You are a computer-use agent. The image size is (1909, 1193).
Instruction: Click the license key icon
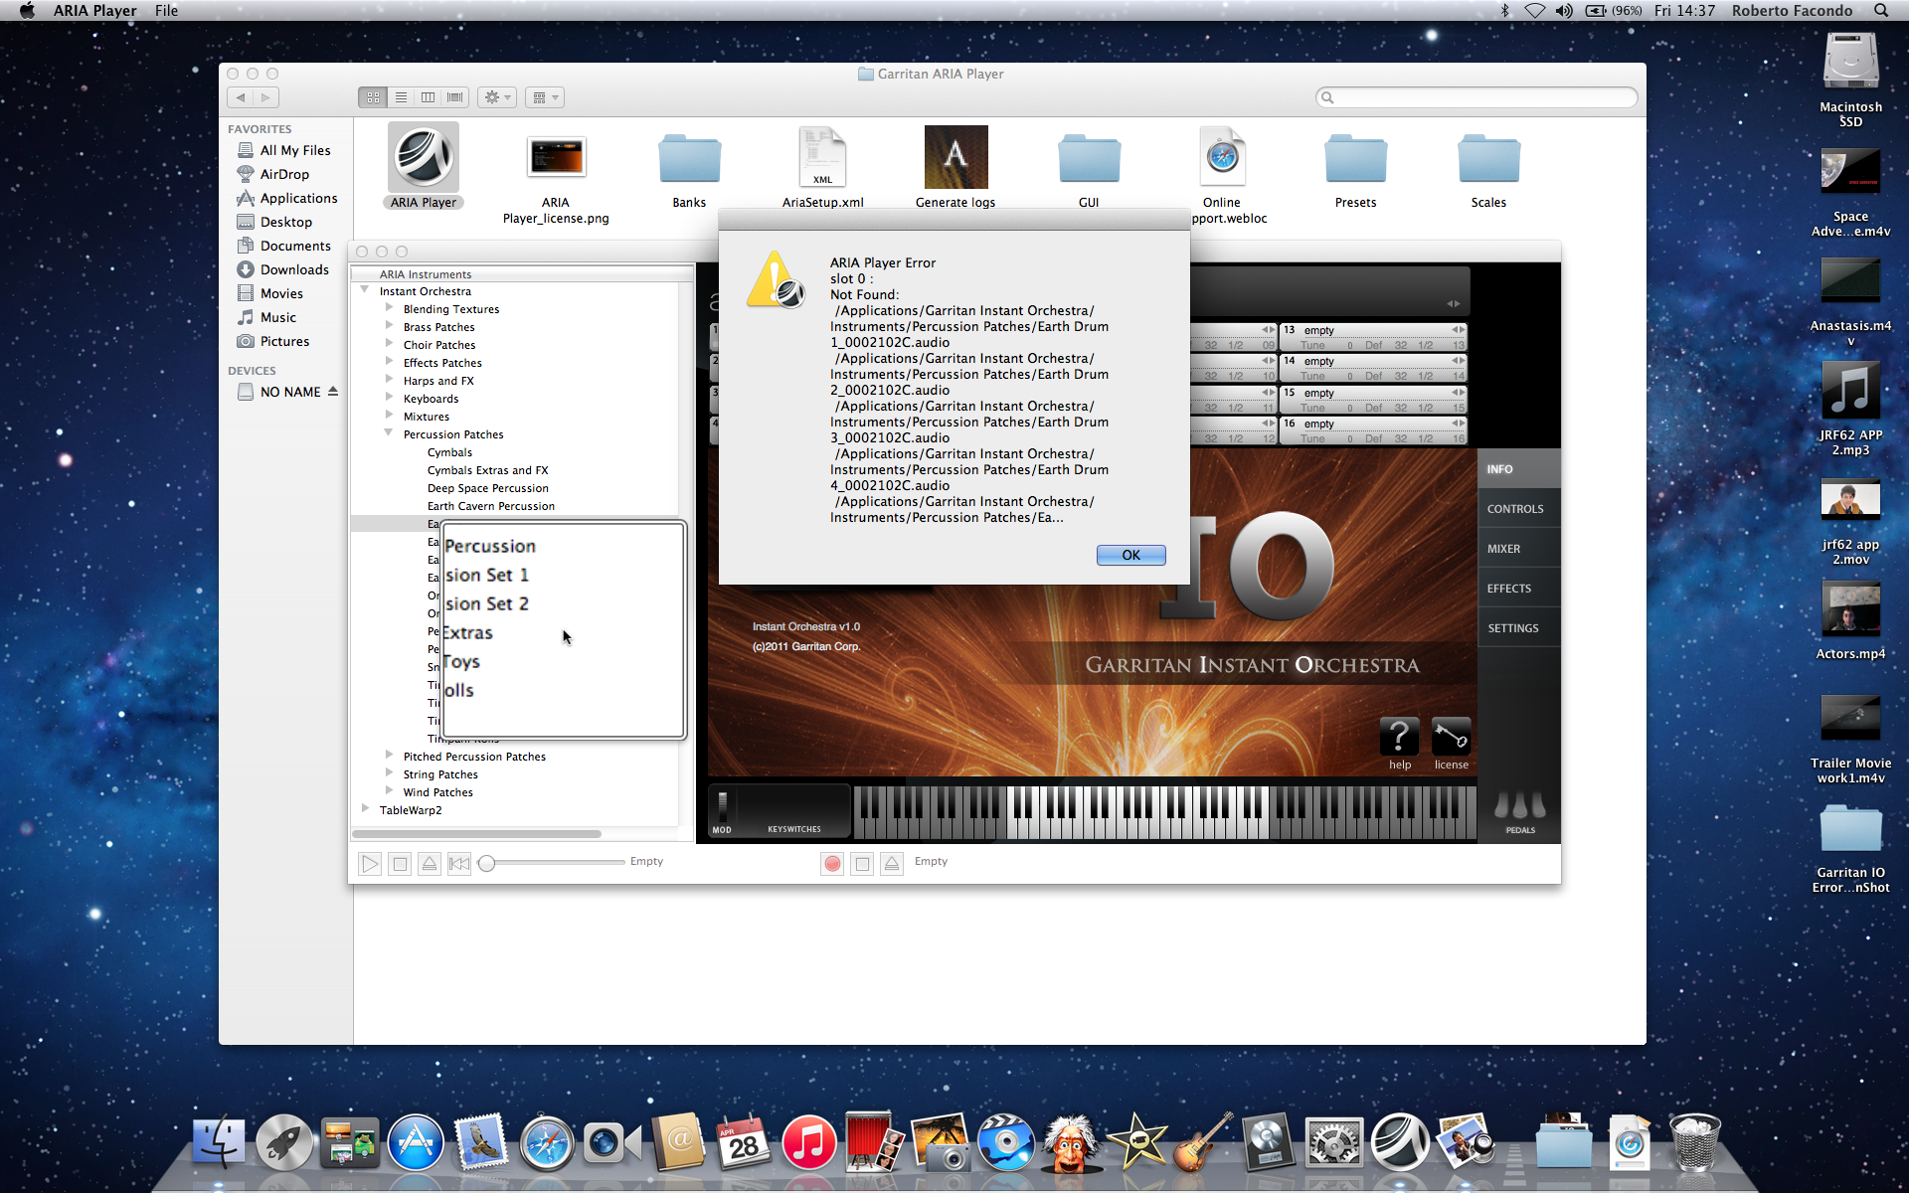pos(1451,738)
